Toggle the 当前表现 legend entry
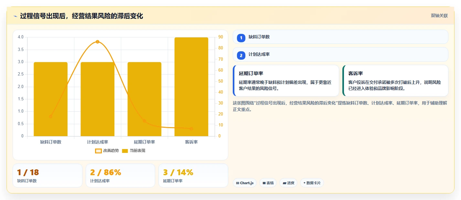Viewport: 461px width, 200px height. coord(134,151)
